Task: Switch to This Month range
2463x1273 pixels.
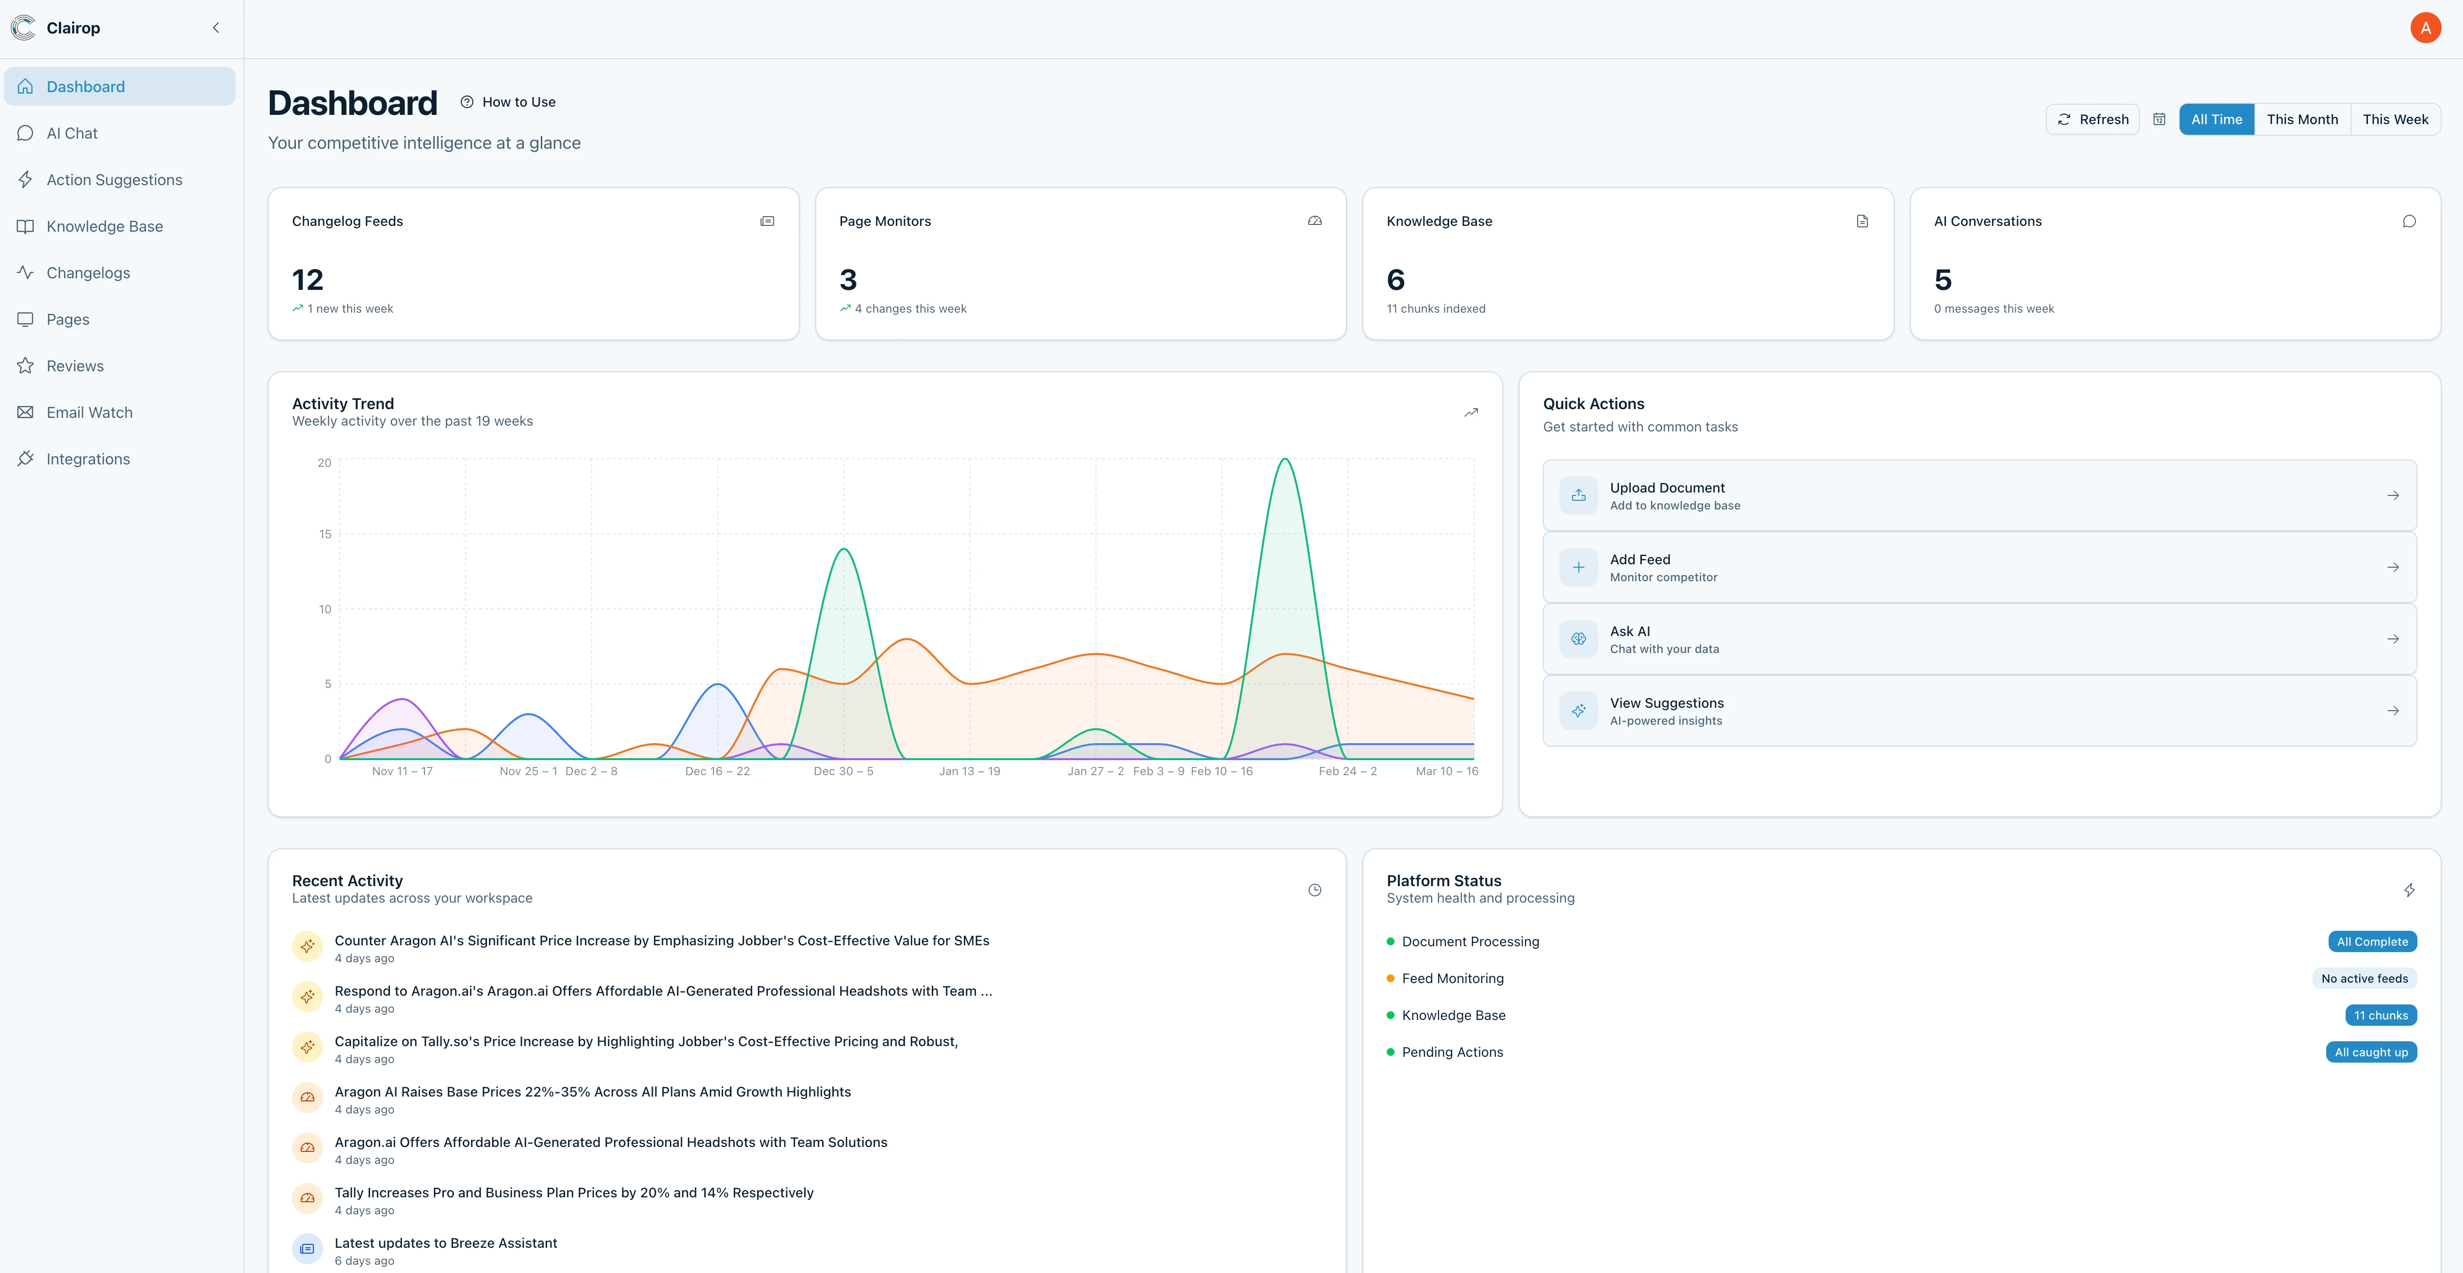Action: coord(2301,119)
